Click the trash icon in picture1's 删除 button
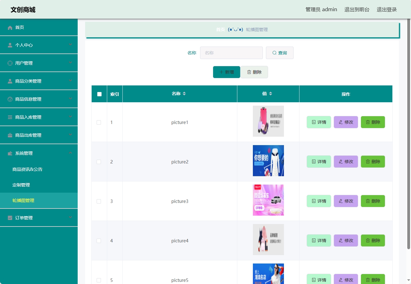This screenshot has height=284, width=411. pyautogui.click(x=368, y=122)
